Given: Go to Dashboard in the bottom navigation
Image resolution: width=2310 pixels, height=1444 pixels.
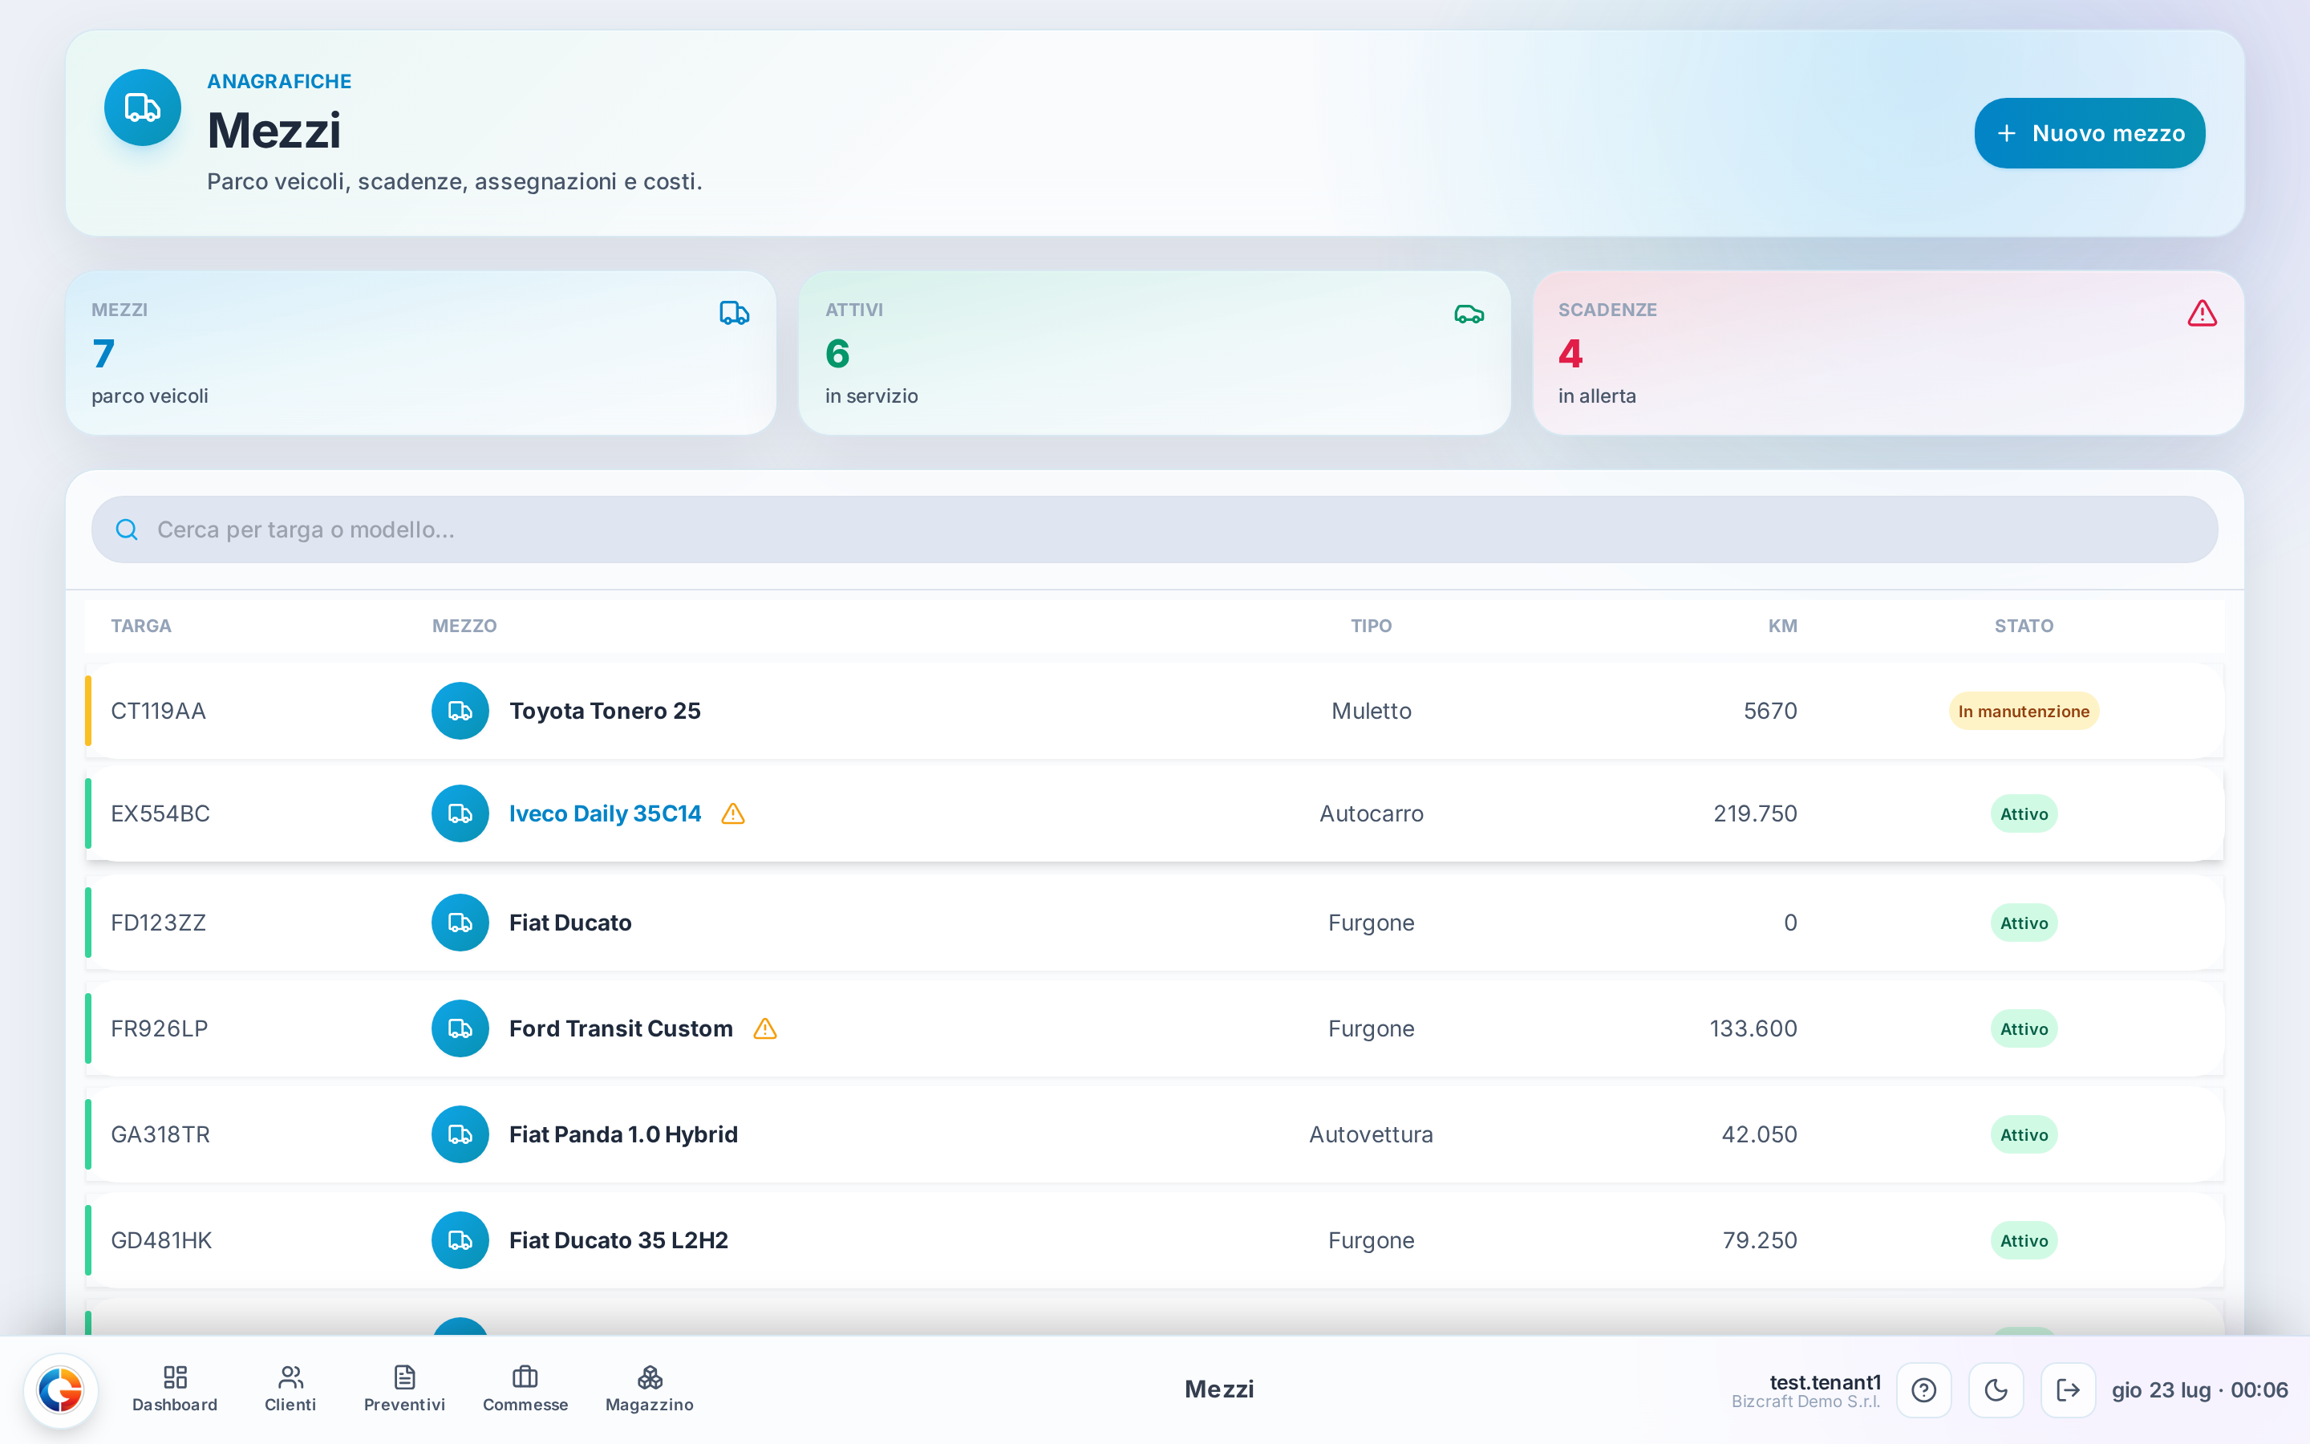Looking at the screenshot, I should 175,1389.
